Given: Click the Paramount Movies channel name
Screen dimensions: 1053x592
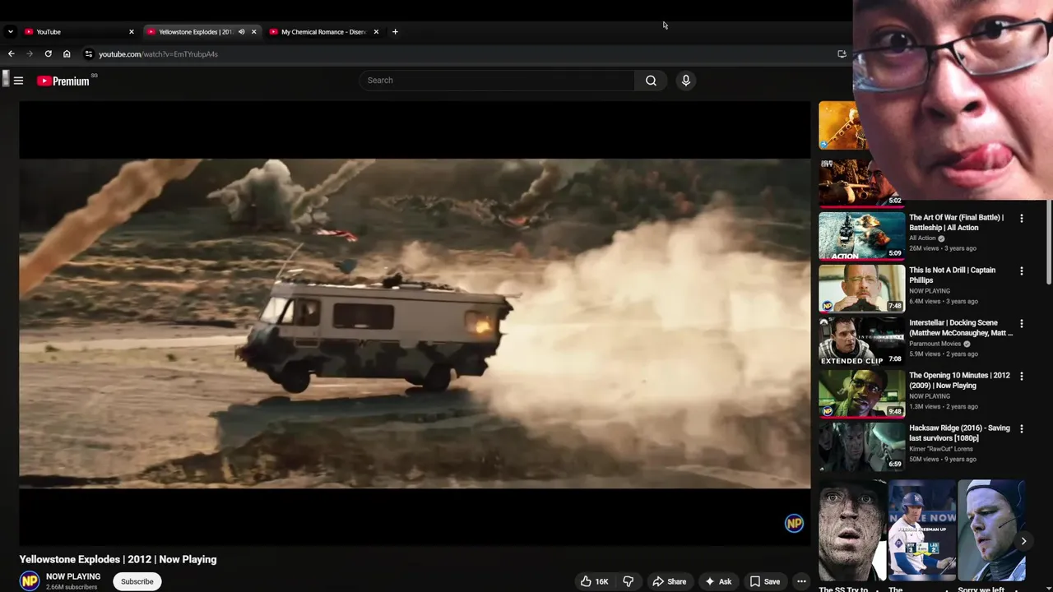Looking at the screenshot, I should coord(935,344).
